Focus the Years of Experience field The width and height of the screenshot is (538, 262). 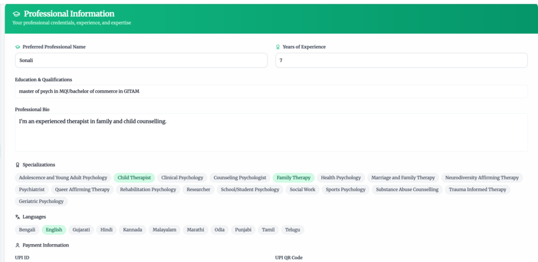coord(402,60)
